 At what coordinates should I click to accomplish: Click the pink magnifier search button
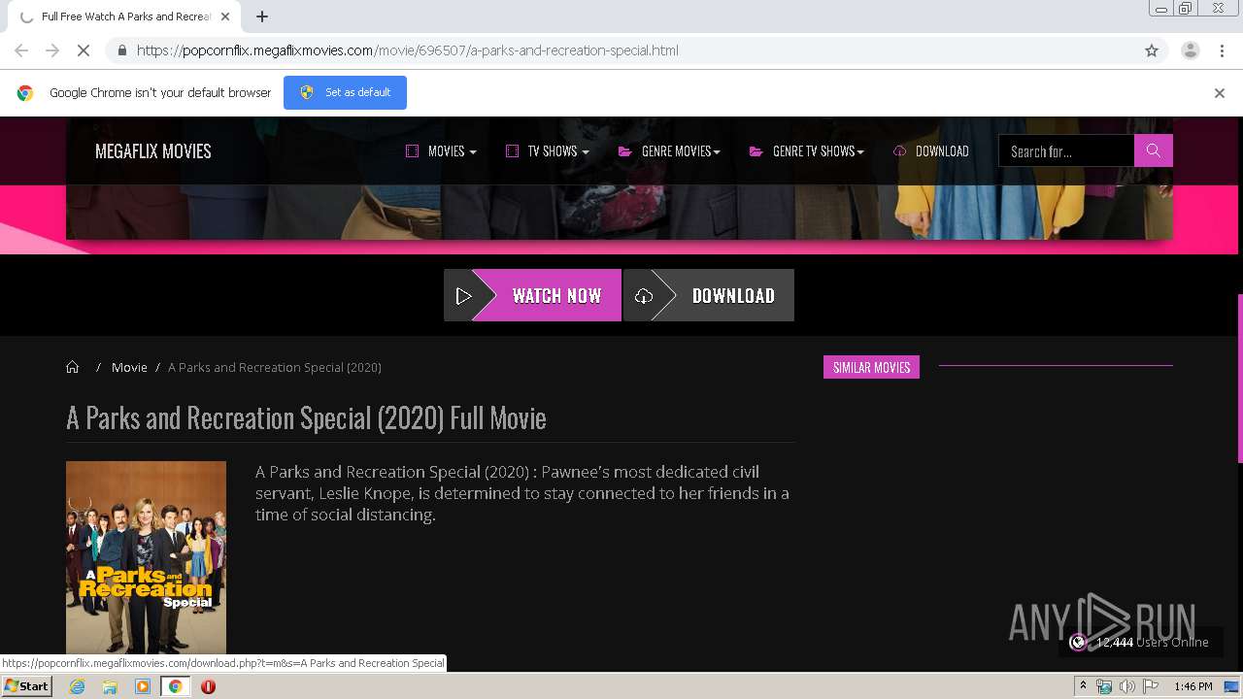click(x=1154, y=150)
